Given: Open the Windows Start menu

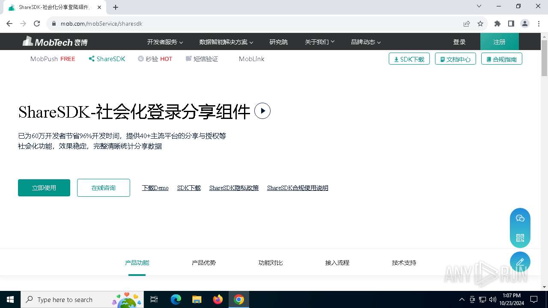Looking at the screenshot, I should tap(10, 299).
